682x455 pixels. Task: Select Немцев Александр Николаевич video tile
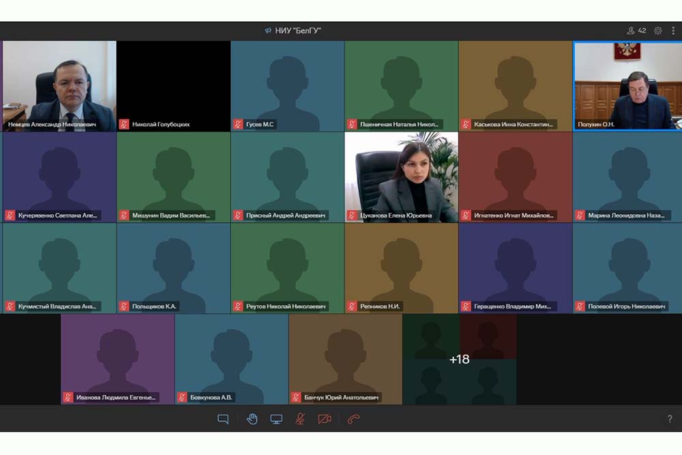59,85
